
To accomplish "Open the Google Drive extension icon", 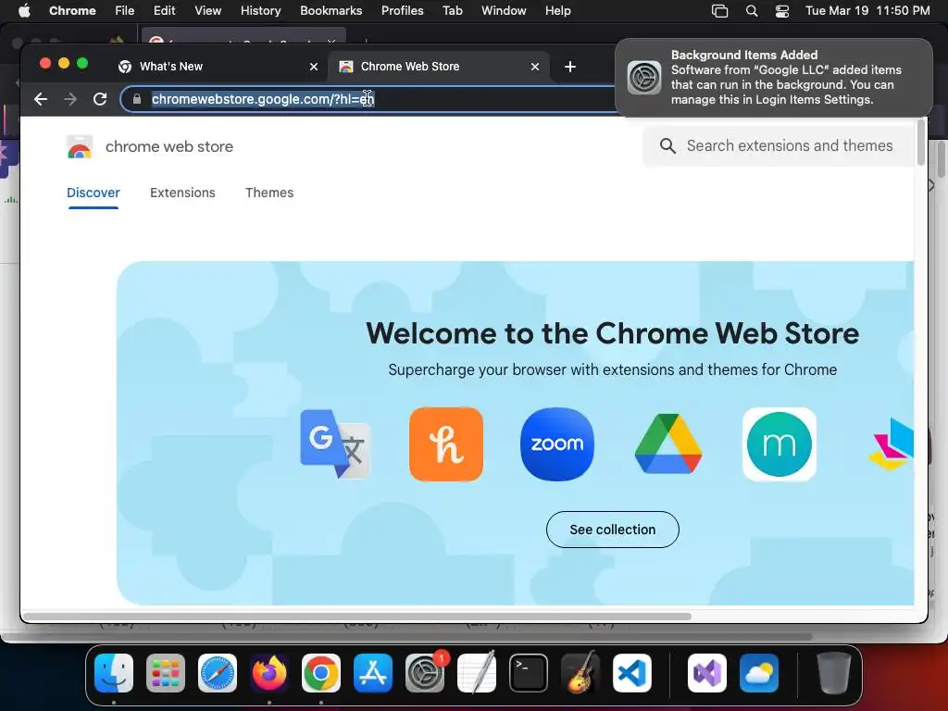I will pos(668,444).
